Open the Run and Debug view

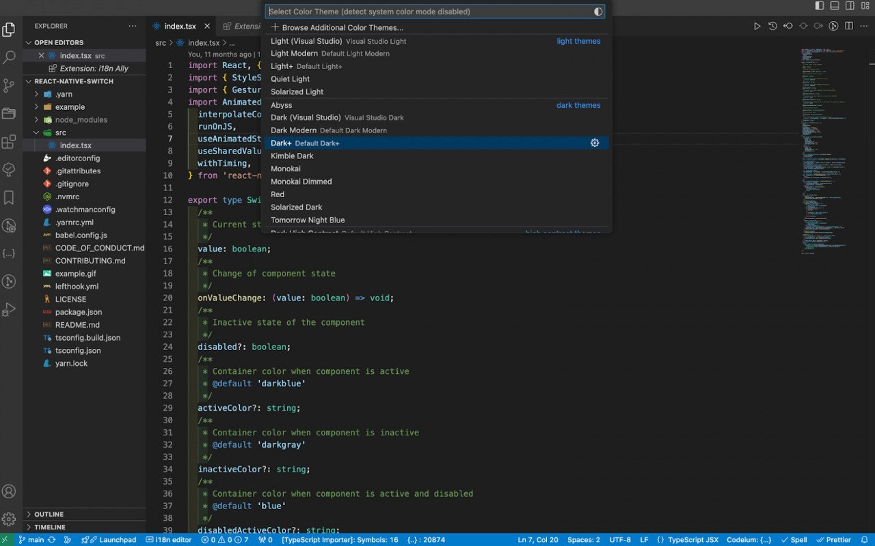[9, 309]
